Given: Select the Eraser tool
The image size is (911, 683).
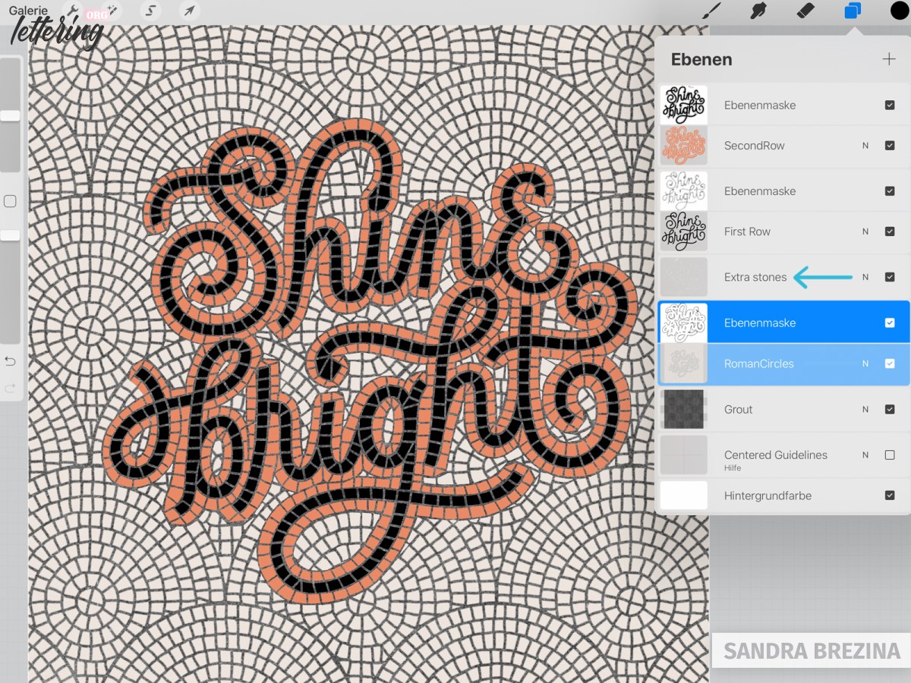Looking at the screenshot, I should point(805,11).
